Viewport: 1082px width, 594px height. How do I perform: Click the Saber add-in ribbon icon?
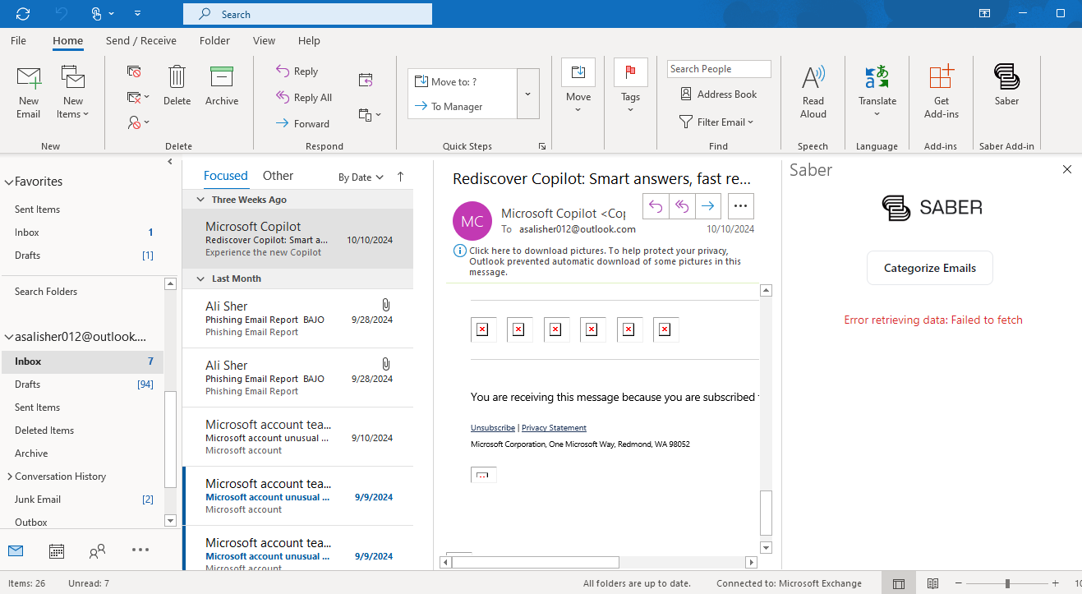coord(1006,86)
